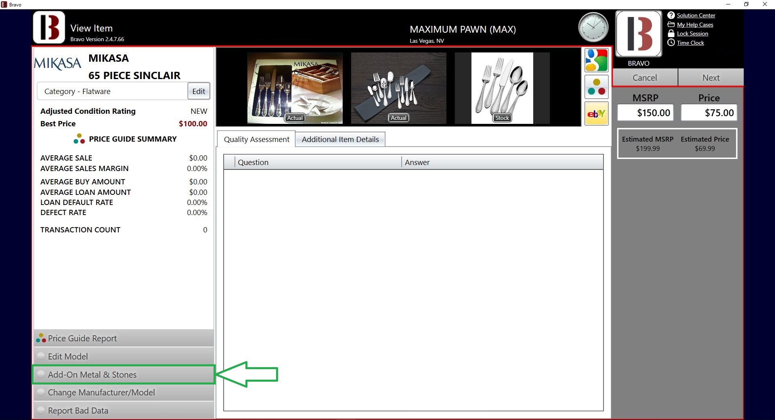Click the Mikasa brand logo
Screen dimensions: 775x420
click(58, 63)
